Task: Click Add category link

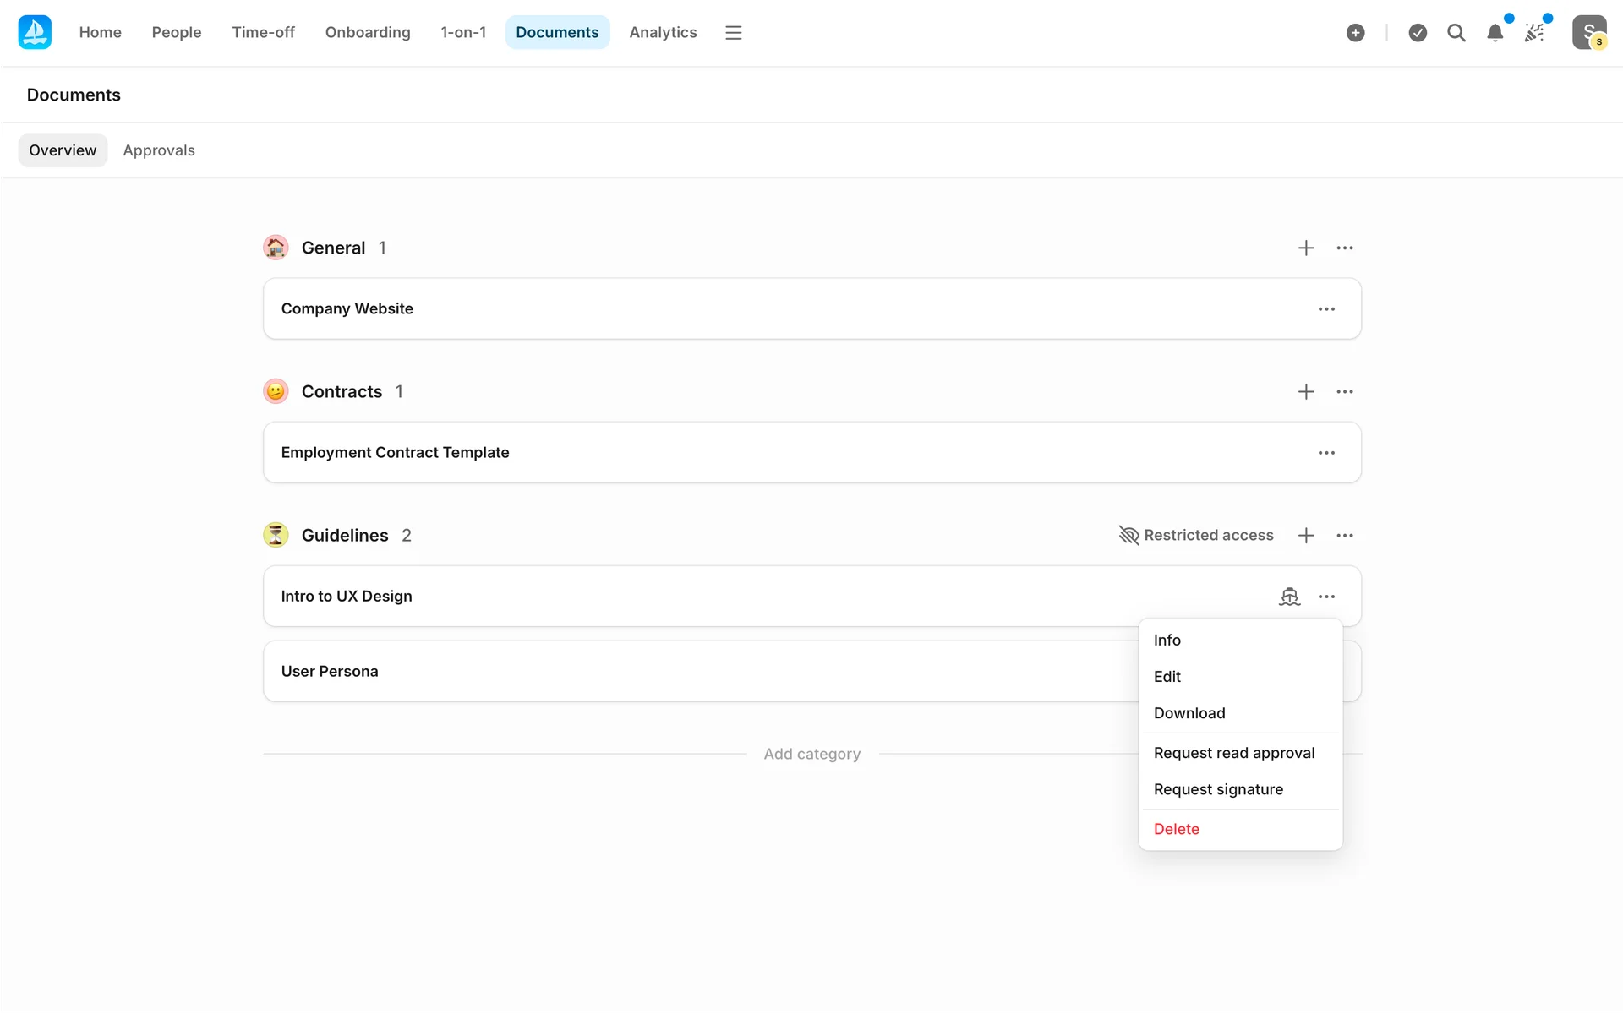Action: [811, 754]
